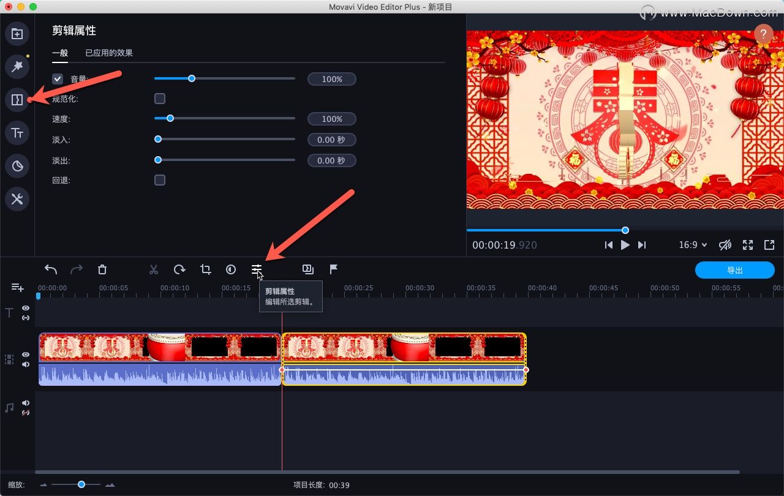
Task: Open the Transition wizard icon
Action: coord(308,269)
